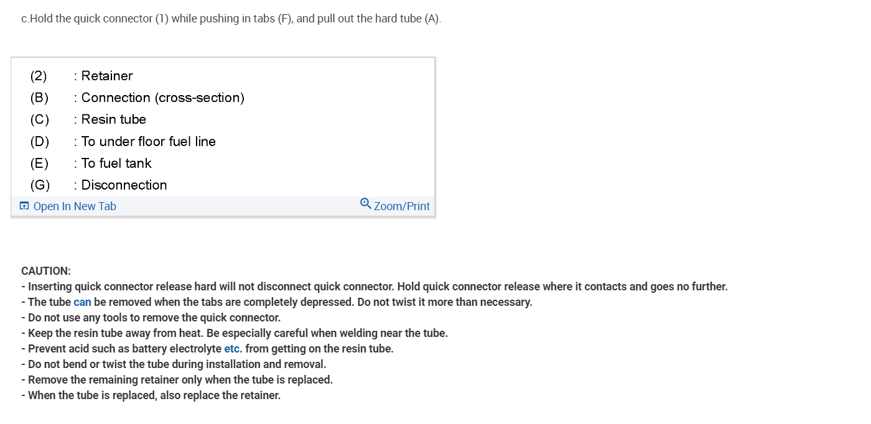This screenshot has width=871, height=424.
Task: Click the "To under floor fuel line" legend entry
Action: coord(148,142)
